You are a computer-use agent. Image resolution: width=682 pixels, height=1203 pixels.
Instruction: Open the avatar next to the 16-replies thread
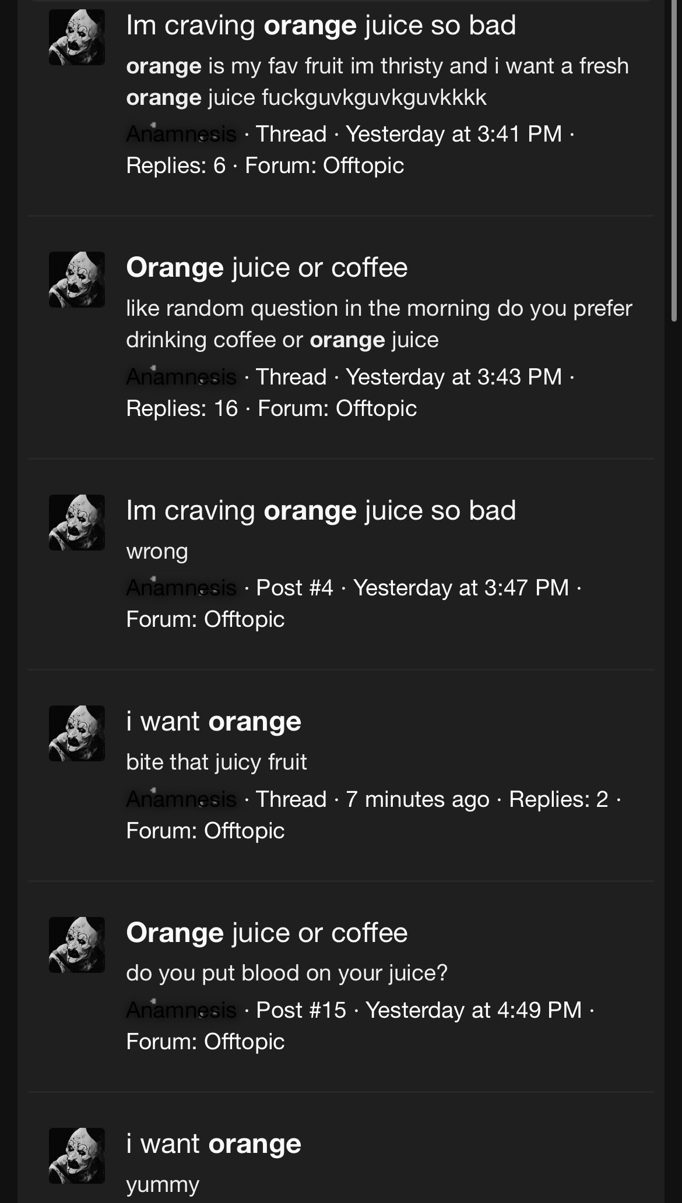click(77, 280)
